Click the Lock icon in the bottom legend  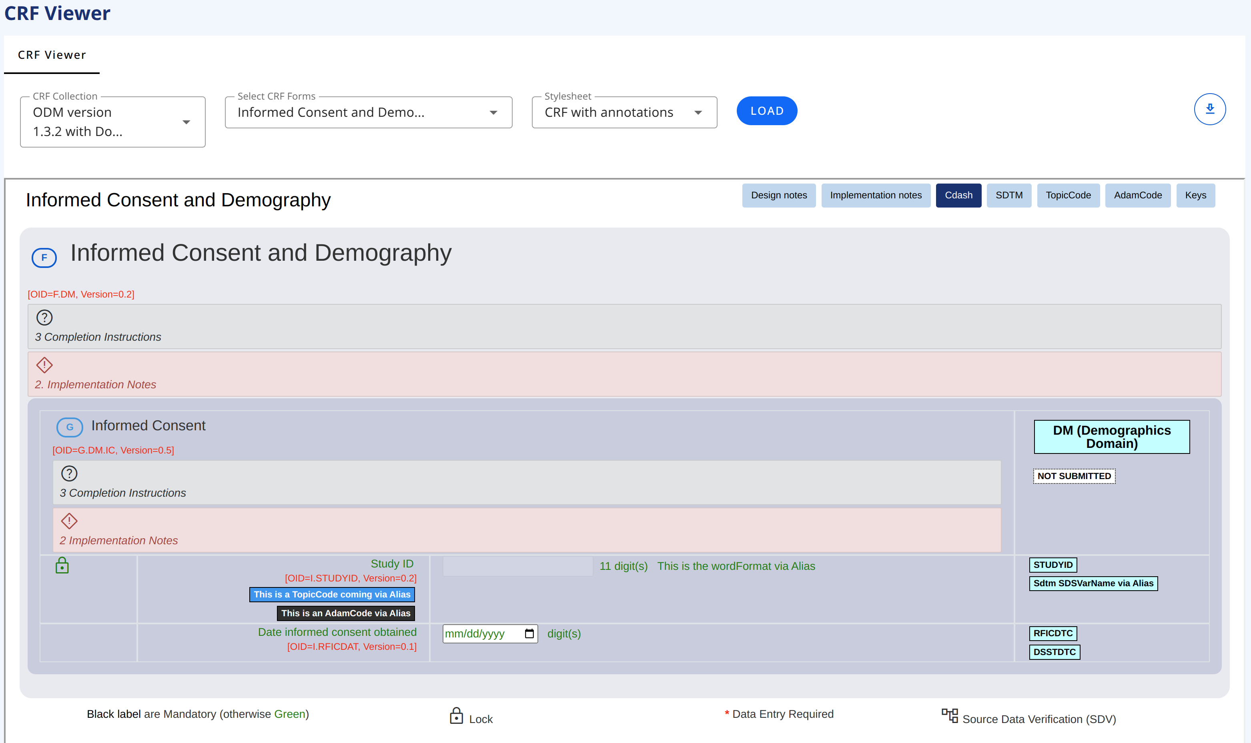click(456, 716)
